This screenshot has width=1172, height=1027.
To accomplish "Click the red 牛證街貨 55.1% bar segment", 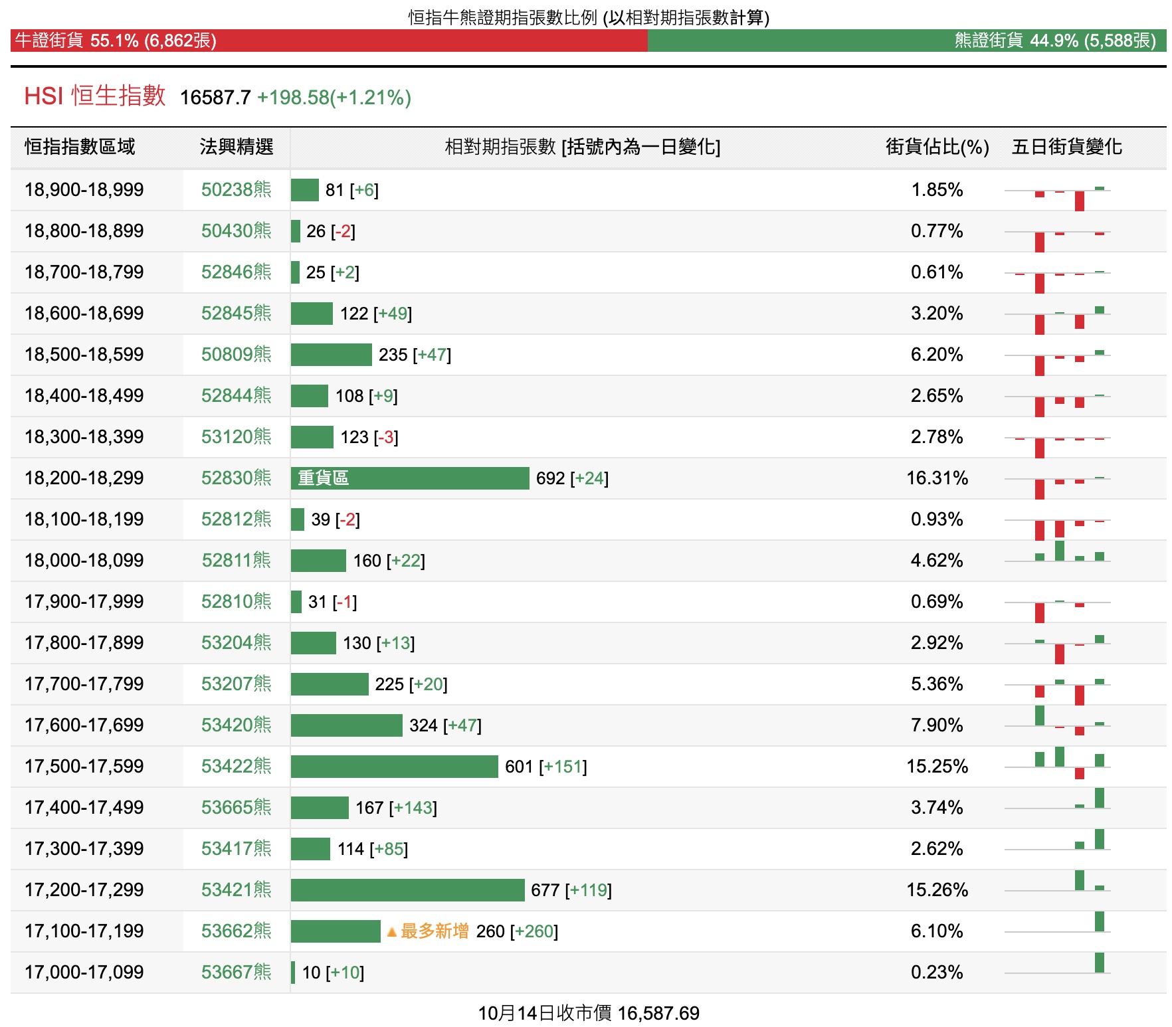I will 329,41.
